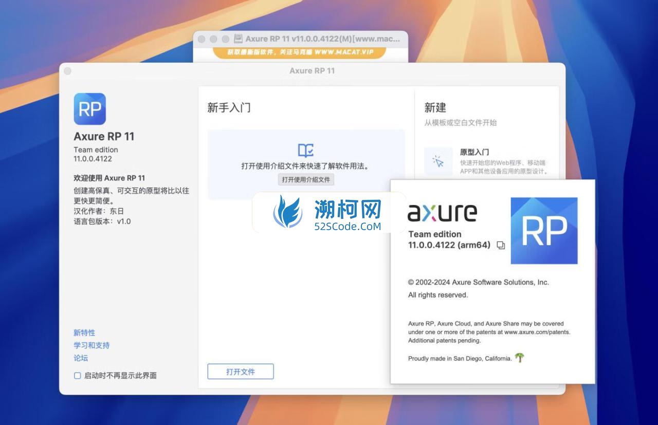Click the Axure RP 11 product name in the sidebar
Viewport: 658px width, 425px height.
104,136
